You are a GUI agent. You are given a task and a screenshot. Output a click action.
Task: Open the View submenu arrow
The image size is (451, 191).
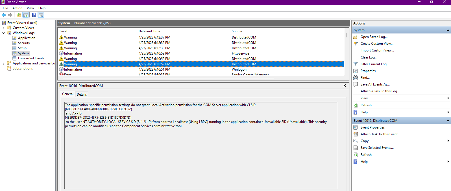pos(448,98)
